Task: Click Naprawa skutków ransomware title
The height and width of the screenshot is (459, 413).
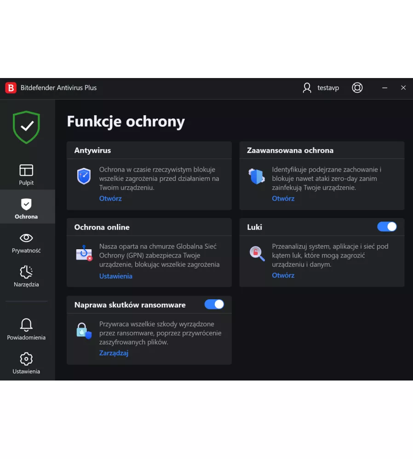Action: point(130,305)
